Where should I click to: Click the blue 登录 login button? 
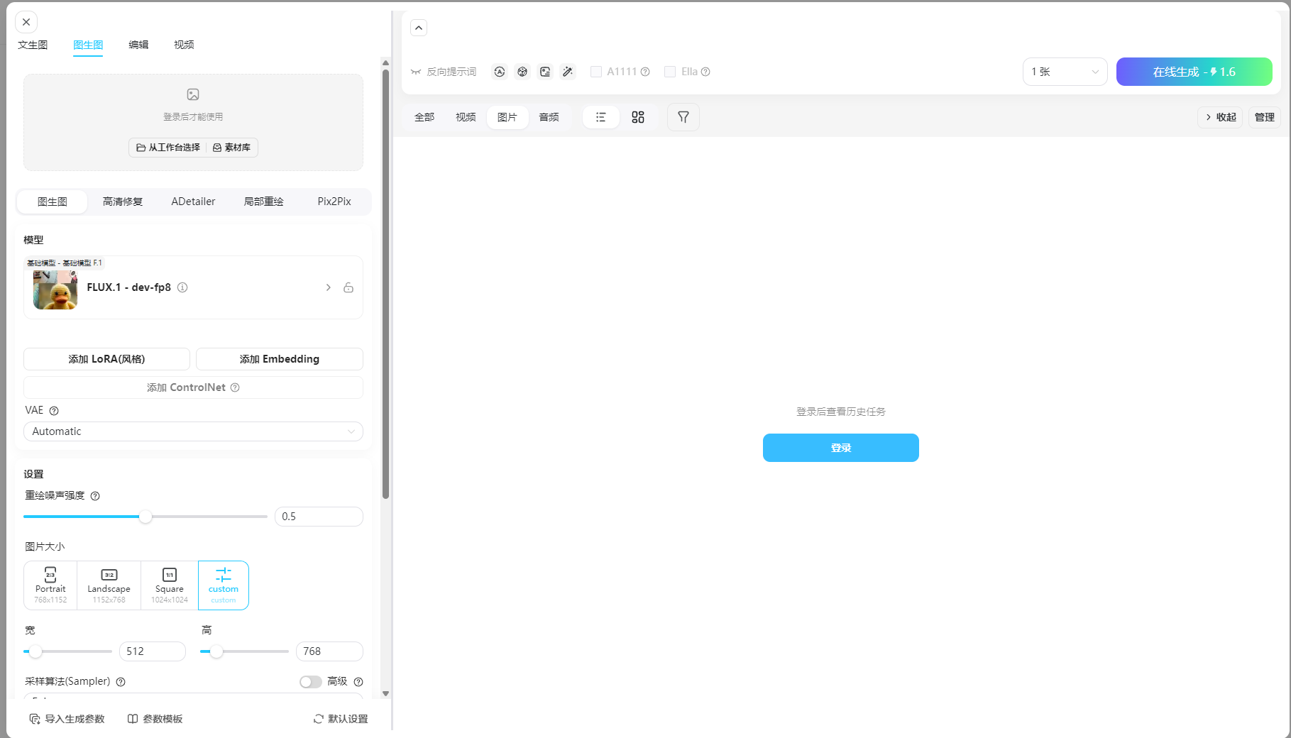[840, 448]
